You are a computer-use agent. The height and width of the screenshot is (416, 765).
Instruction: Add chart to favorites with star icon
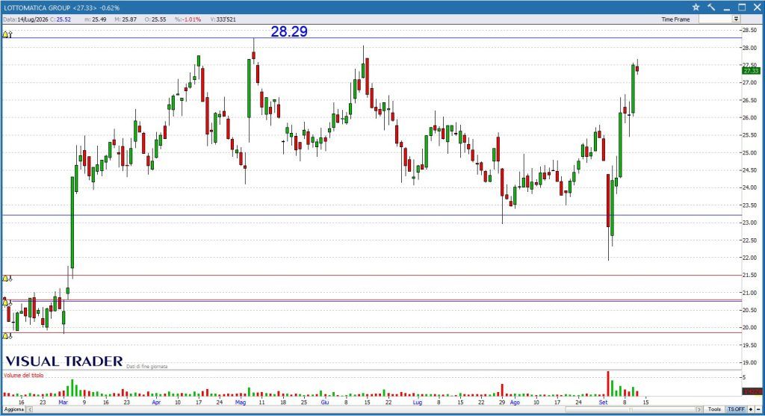click(x=696, y=7)
